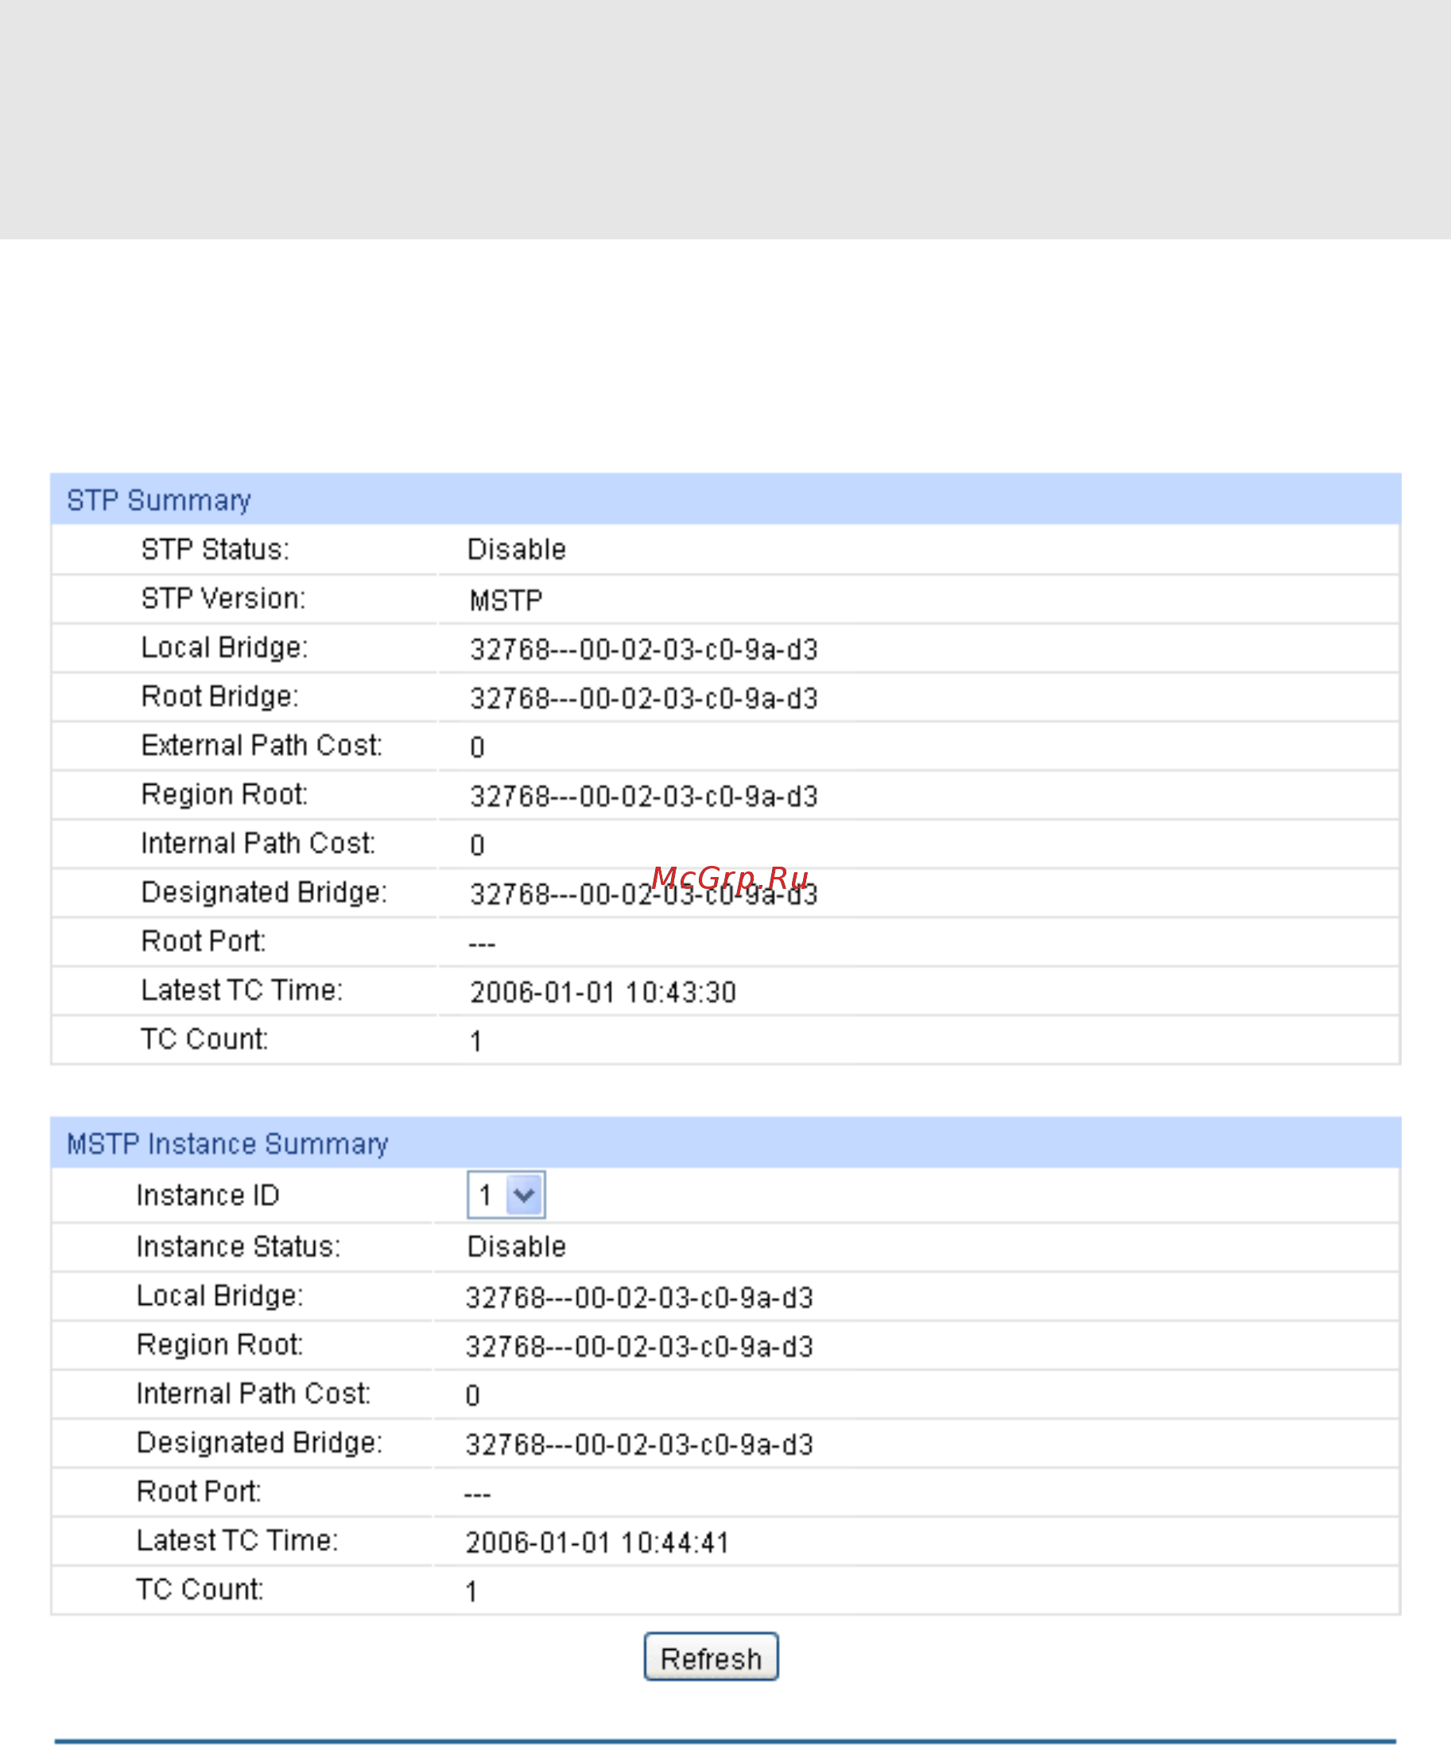
Task: Click Internal Path Cost label in STP Summary
Action: pyautogui.click(x=258, y=843)
